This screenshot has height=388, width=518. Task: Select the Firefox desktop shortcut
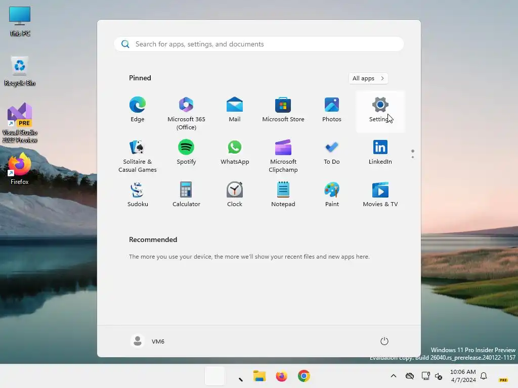tap(20, 169)
